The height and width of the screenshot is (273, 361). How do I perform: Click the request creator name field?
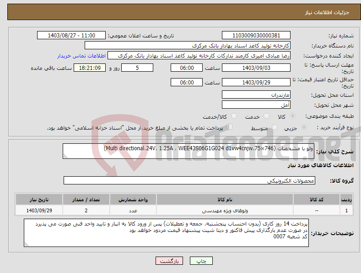click(x=199, y=56)
